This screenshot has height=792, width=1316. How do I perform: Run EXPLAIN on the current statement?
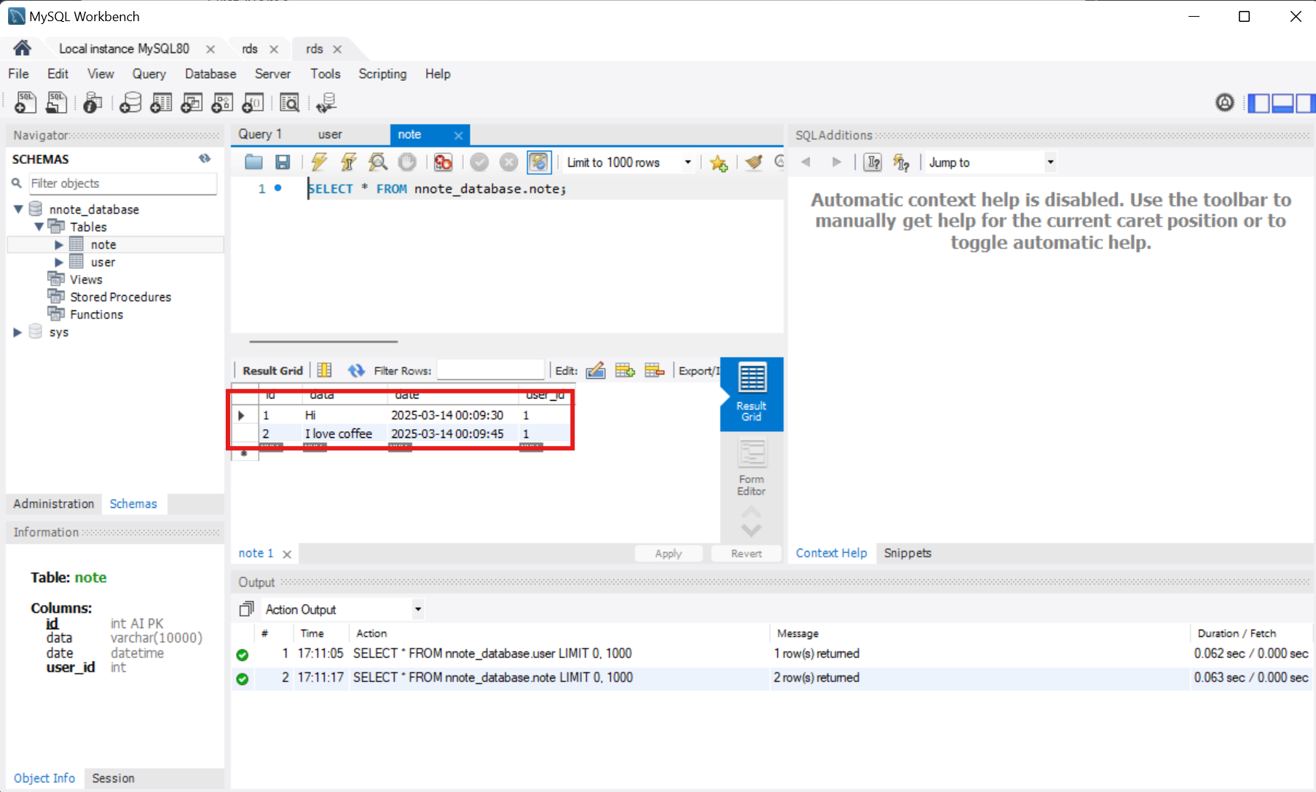377,162
